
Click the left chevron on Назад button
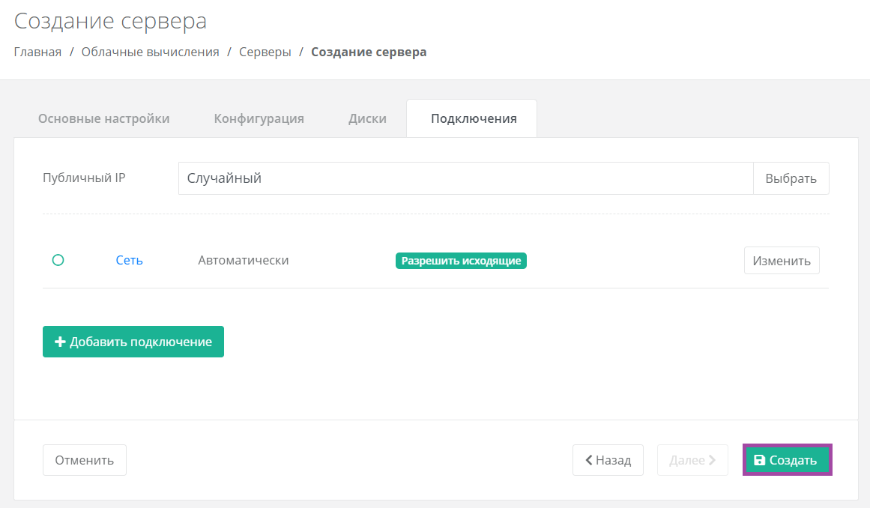pos(589,460)
